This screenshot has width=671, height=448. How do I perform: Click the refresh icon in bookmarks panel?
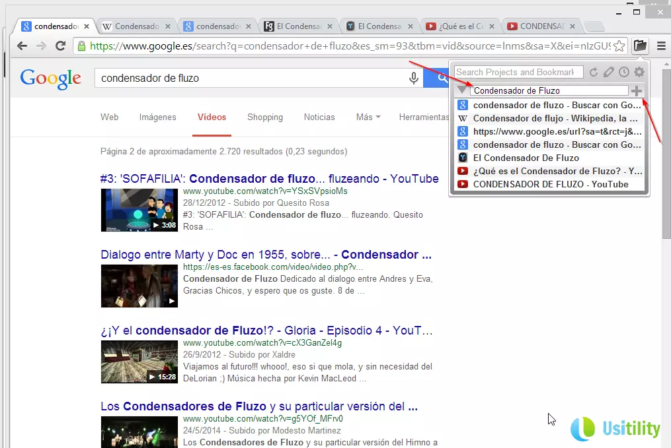(x=594, y=72)
